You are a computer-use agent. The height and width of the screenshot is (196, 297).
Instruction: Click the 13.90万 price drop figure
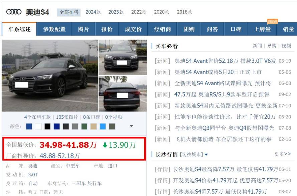click(x=122, y=145)
